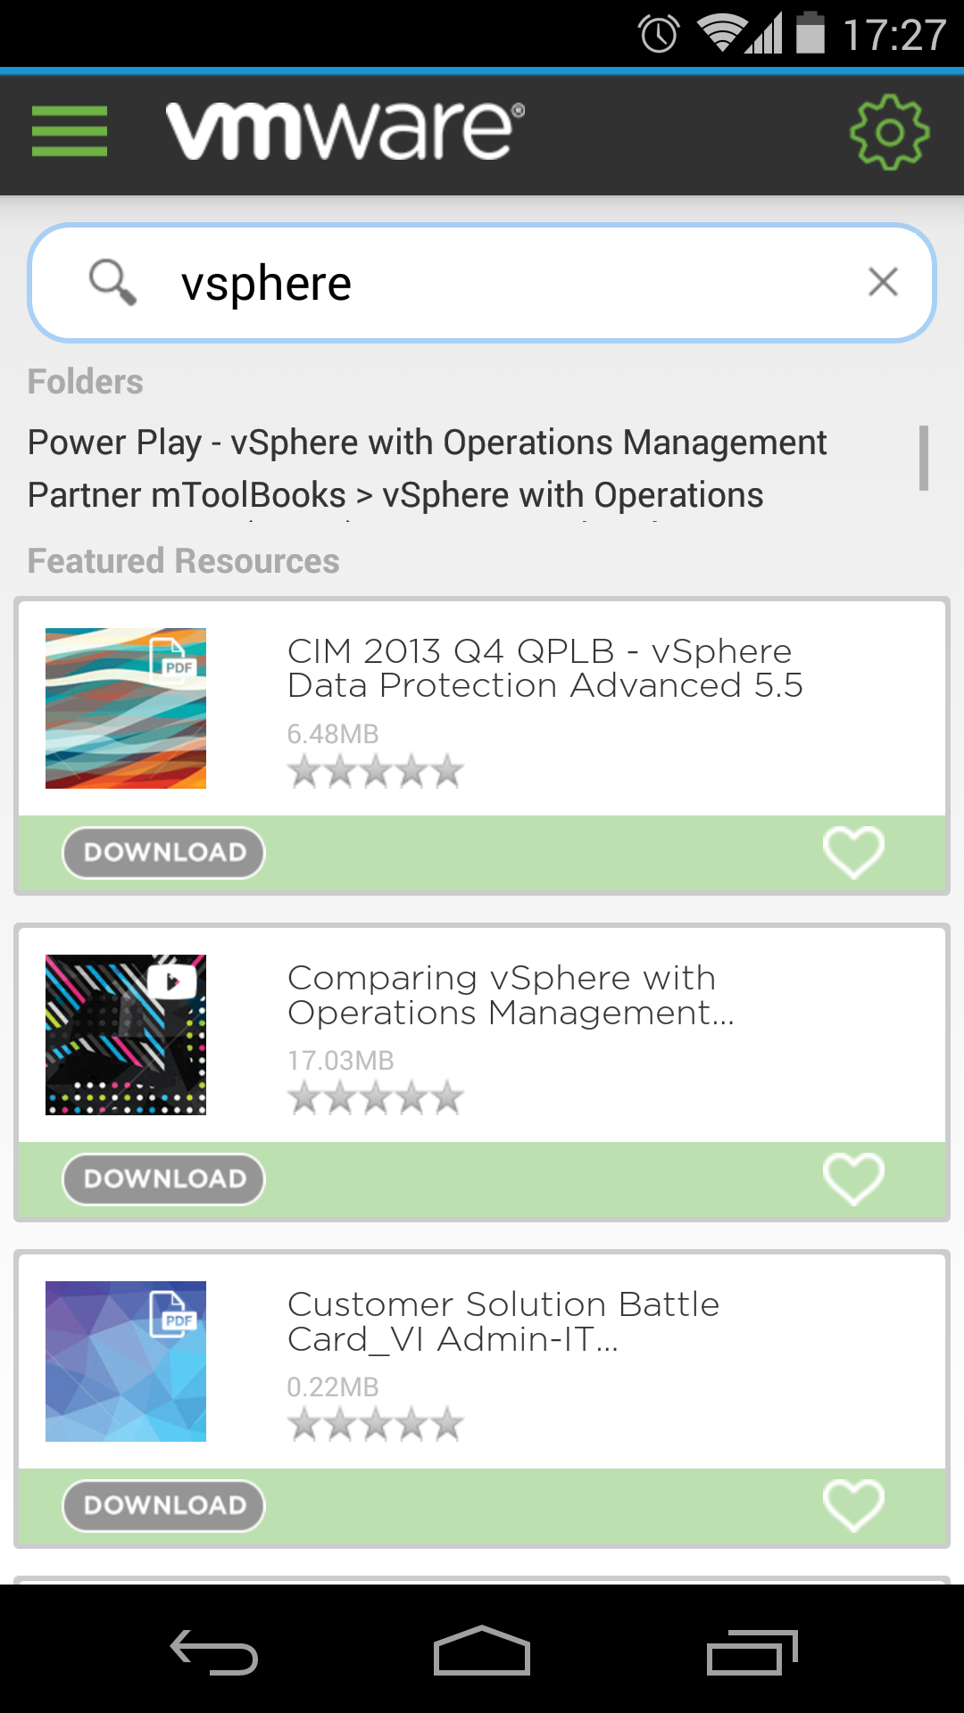This screenshot has height=1713, width=964.
Task: Open the Folders section header
Action: (x=85, y=381)
